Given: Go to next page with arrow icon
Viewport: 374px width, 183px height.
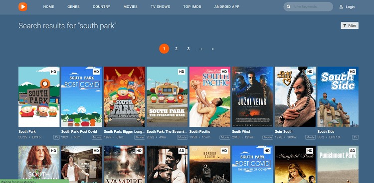Looking at the screenshot, I should pyautogui.click(x=200, y=49).
